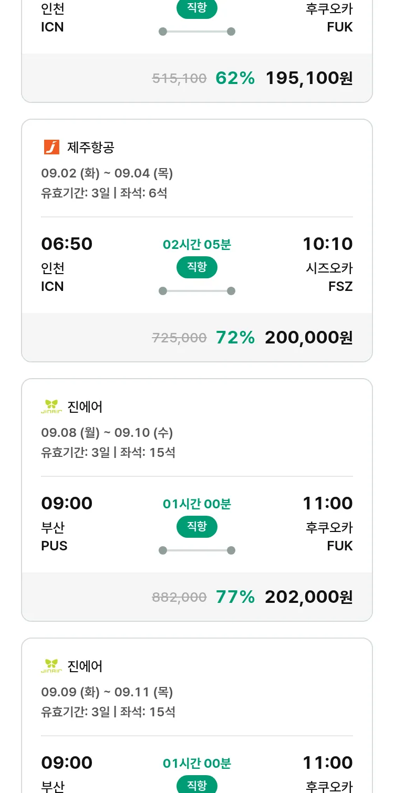Select the 200,000원 Jeju Air fare
The height and width of the screenshot is (793, 394).
[309, 338]
